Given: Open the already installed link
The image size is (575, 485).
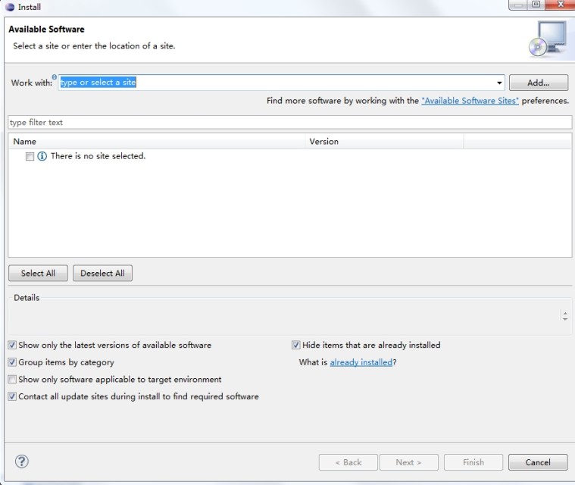Looking at the screenshot, I should (x=361, y=362).
